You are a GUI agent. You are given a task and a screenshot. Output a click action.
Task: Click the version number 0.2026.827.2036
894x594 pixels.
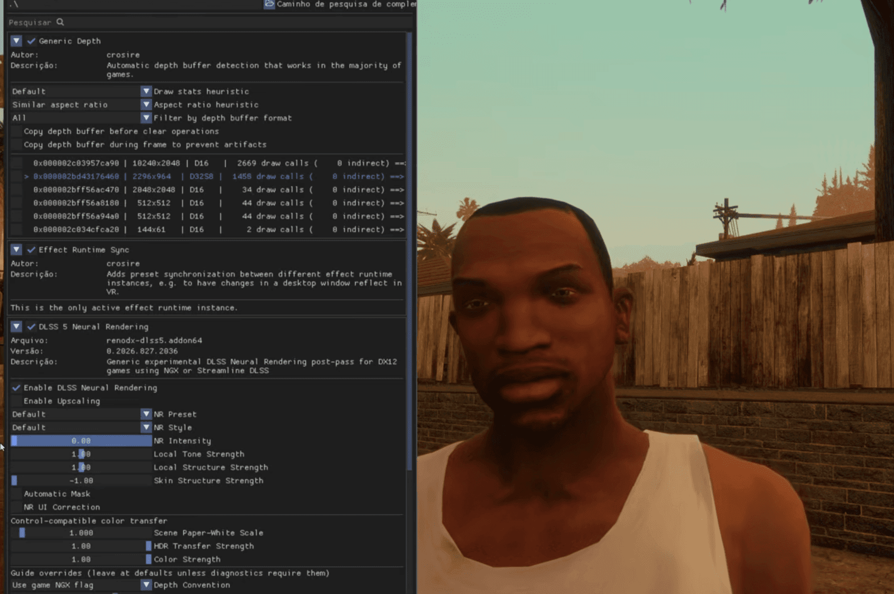pos(142,351)
